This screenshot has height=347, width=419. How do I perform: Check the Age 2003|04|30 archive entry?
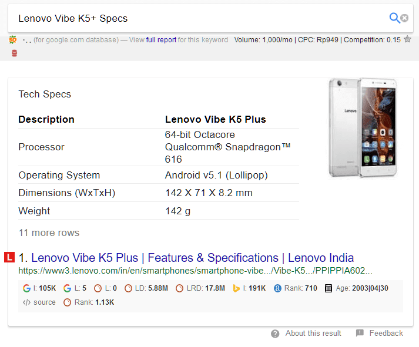pos(356,288)
